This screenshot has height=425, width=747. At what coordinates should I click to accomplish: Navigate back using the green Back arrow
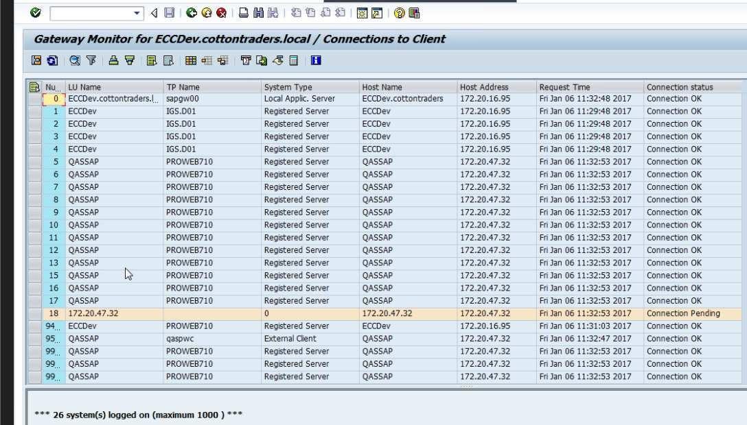(191, 12)
